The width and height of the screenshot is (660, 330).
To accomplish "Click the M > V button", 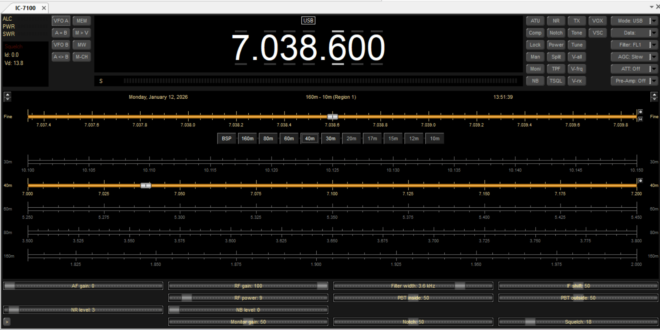I will pyautogui.click(x=82, y=33).
